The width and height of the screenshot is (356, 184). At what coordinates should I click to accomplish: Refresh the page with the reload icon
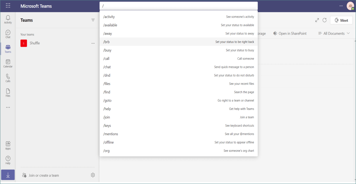pos(325,20)
